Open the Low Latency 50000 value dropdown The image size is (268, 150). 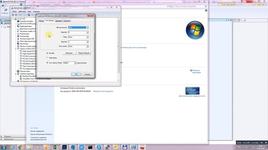[x=75, y=63]
